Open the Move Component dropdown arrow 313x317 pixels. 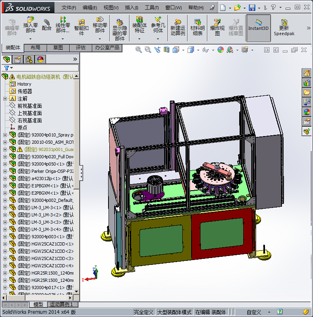[x=100, y=39]
